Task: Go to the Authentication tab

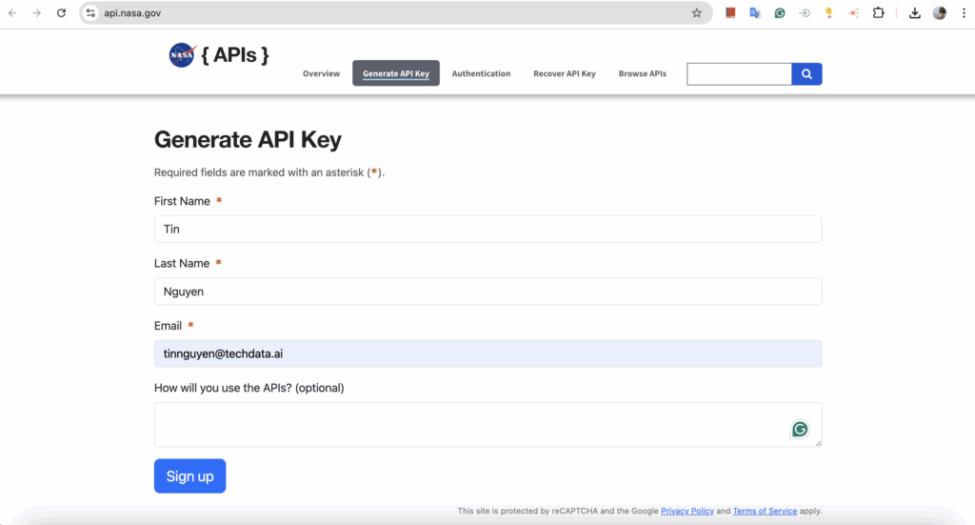Action: pyautogui.click(x=481, y=73)
